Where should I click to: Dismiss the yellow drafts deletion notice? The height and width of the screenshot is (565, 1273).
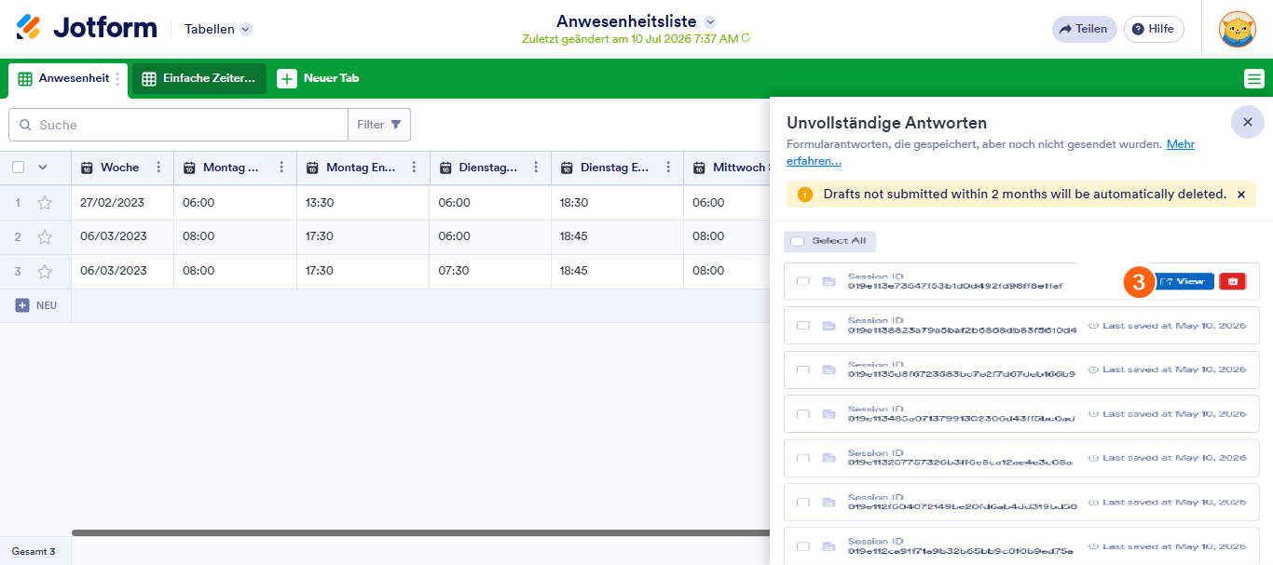click(1241, 195)
